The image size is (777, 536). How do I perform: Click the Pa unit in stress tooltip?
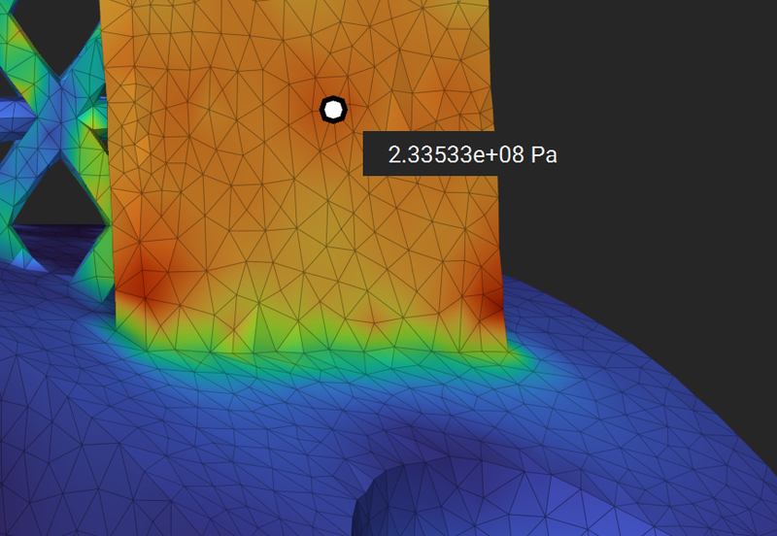pos(544,154)
